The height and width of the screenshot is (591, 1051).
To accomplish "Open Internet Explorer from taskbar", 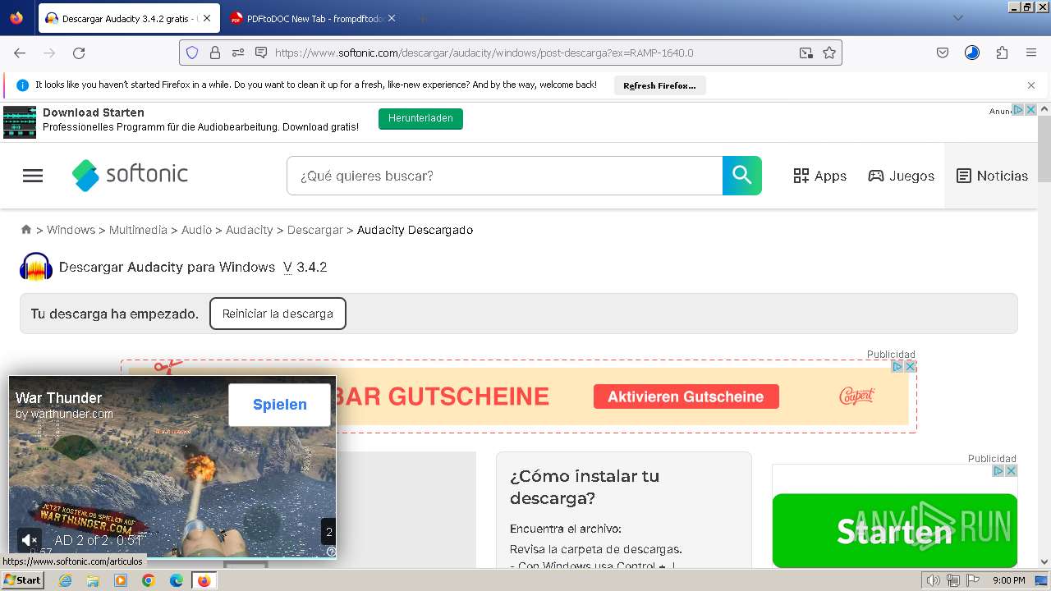I will [67, 580].
